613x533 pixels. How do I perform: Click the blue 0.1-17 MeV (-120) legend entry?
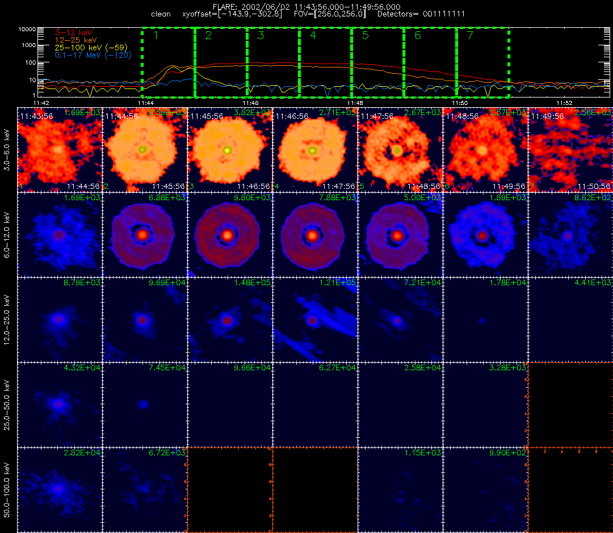[93, 55]
